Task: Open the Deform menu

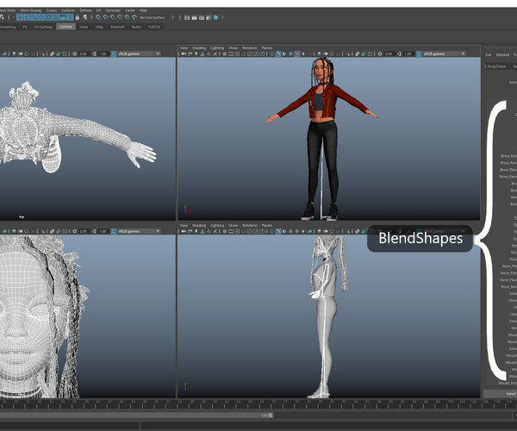Action: point(85,10)
